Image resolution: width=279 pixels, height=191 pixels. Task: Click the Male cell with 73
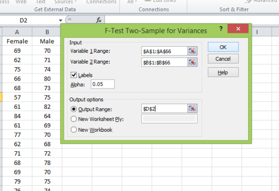(47, 88)
